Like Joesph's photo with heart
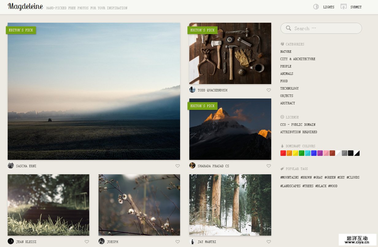 [x=178, y=242]
